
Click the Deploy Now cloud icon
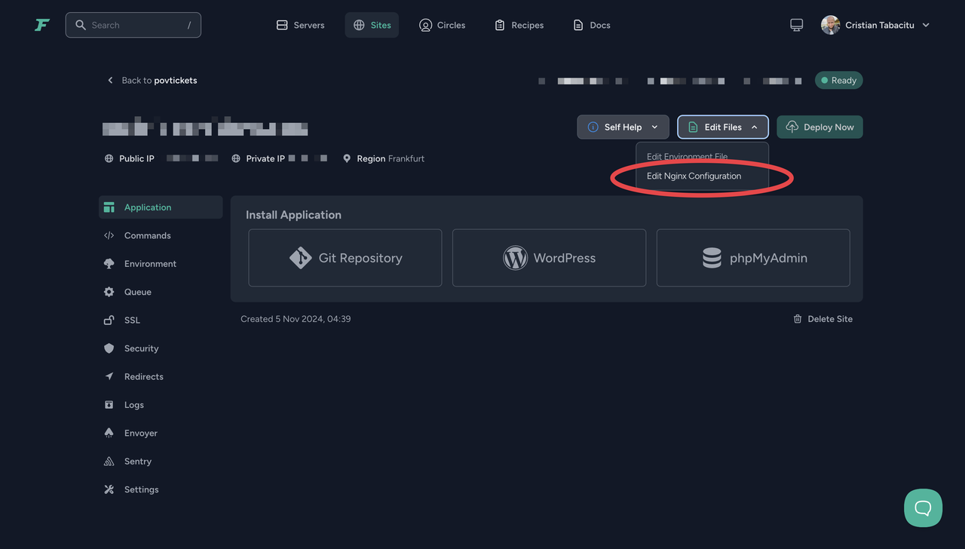(792, 127)
